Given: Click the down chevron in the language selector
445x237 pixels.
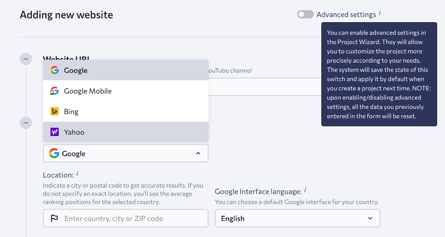Looking at the screenshot, I should [x=370, y=219].
